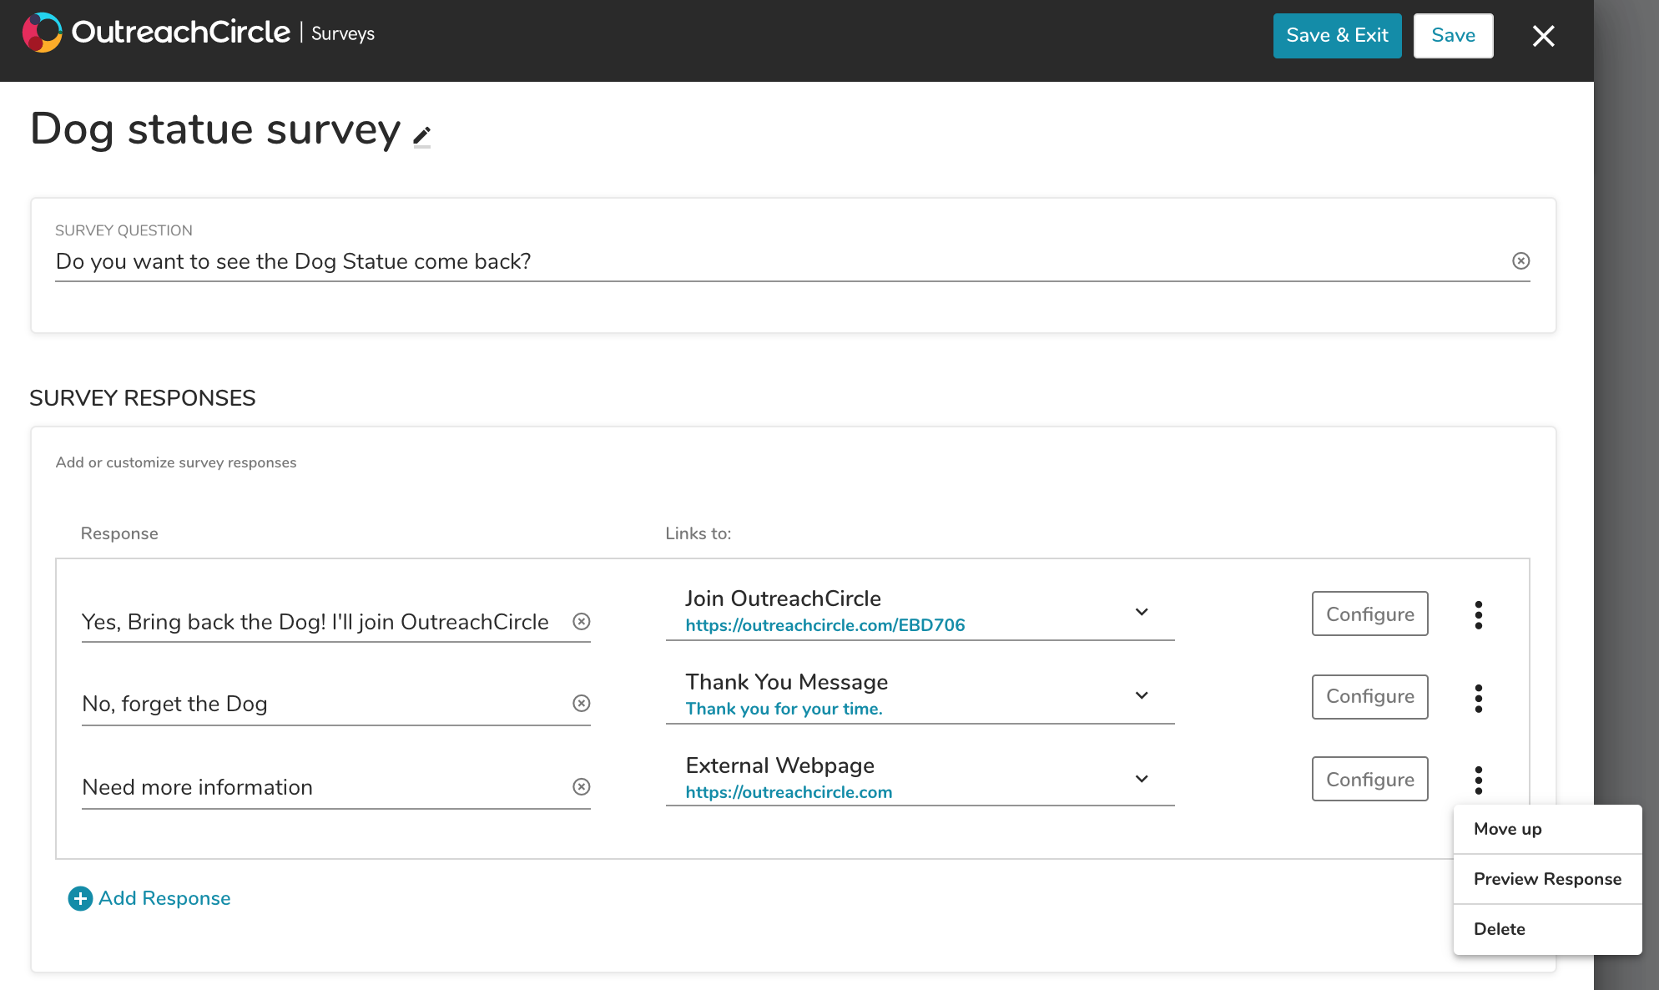This screenshot has height=990, width=1659.
Task: Configure the Thank You Message response
Action: click(1369, 696)
